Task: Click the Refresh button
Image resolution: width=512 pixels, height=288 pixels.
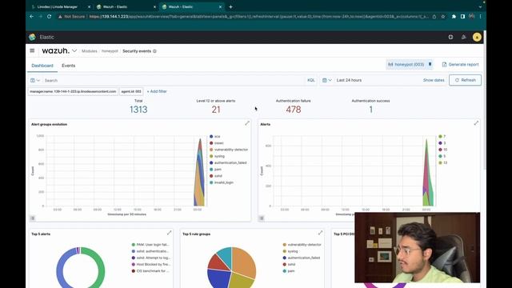Action: (465, 80)
